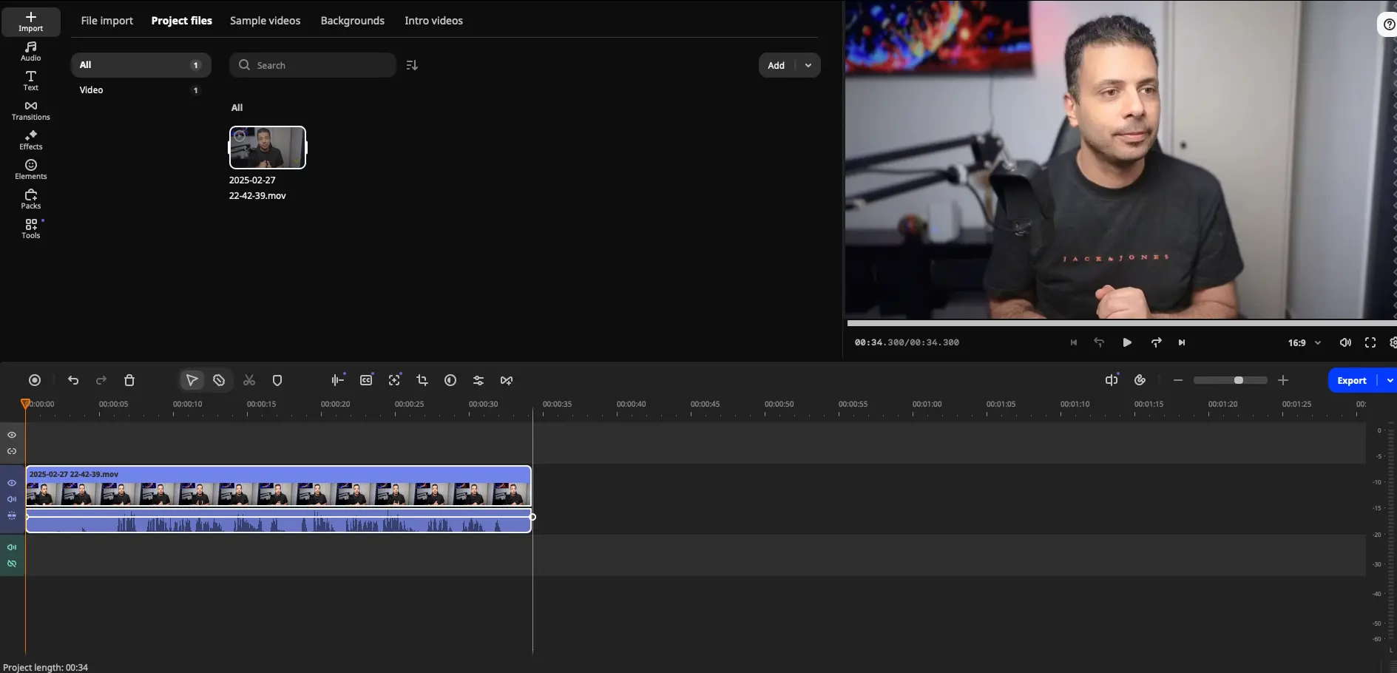Unhide the green audio track
1397x673 pixels.
click(11, 564)
